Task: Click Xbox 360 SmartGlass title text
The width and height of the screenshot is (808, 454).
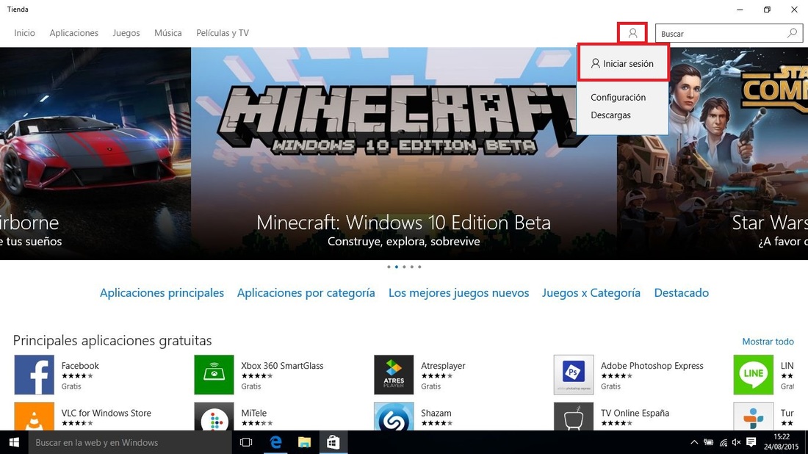Action: 282,366
